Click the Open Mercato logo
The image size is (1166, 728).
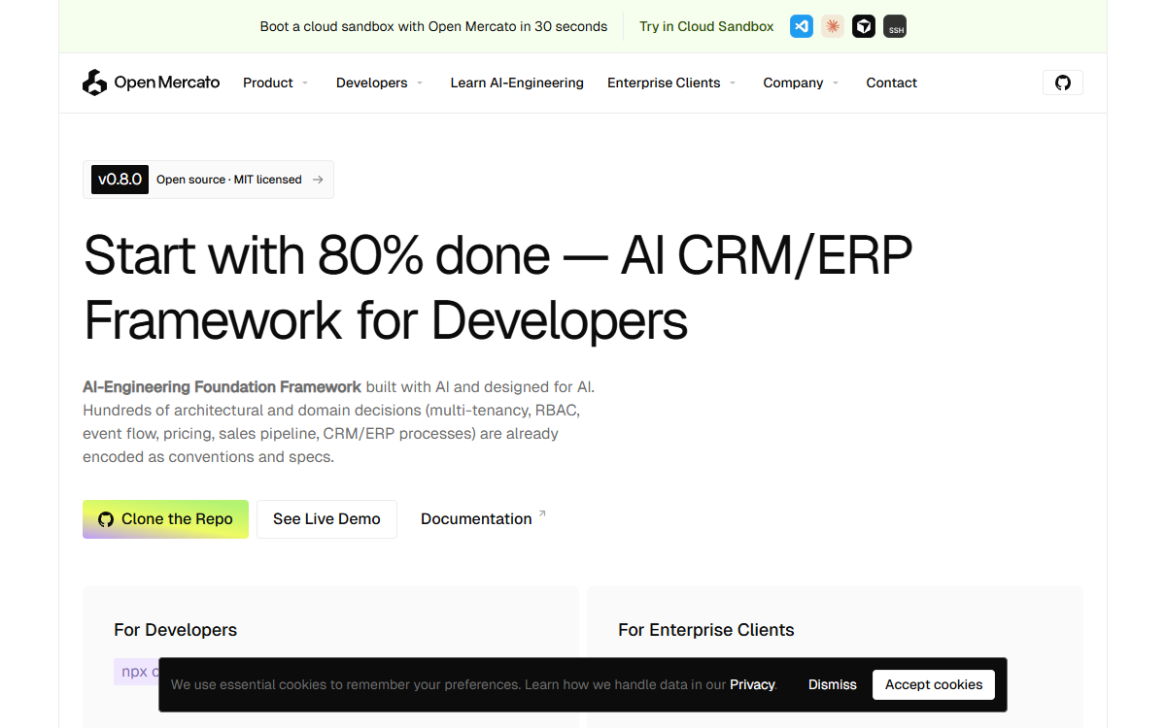[152, 83]
